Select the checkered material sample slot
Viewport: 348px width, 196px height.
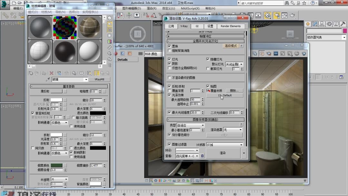pyautogui.click(x=64, y=27)
